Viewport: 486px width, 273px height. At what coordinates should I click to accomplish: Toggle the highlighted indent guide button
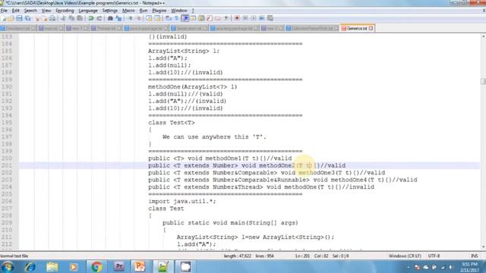(185, 18)
